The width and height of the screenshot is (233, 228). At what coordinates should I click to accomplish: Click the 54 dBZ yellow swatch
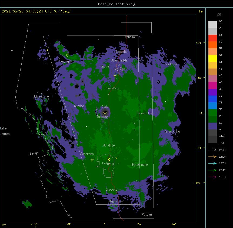(212, 58)
